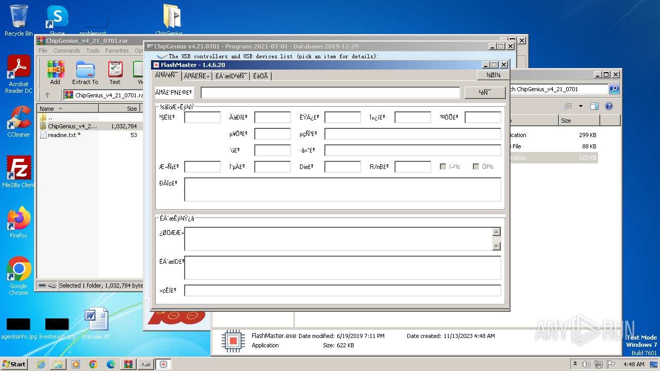Focus the Explorer search box
Viewport: 660px width, 371px height.
(x=558, y=89)
